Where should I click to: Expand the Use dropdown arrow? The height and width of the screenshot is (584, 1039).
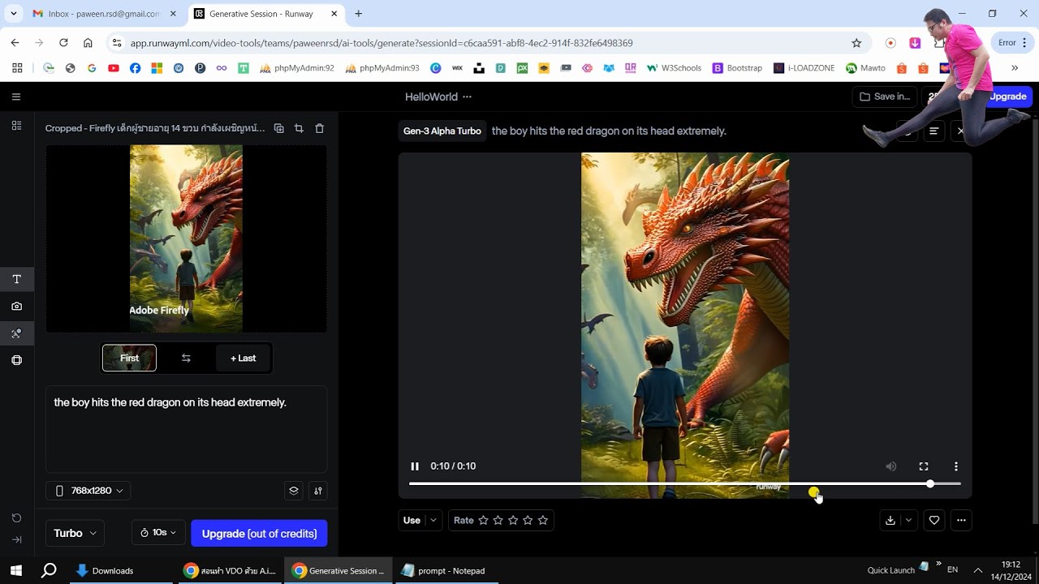[x=433, y=520]
